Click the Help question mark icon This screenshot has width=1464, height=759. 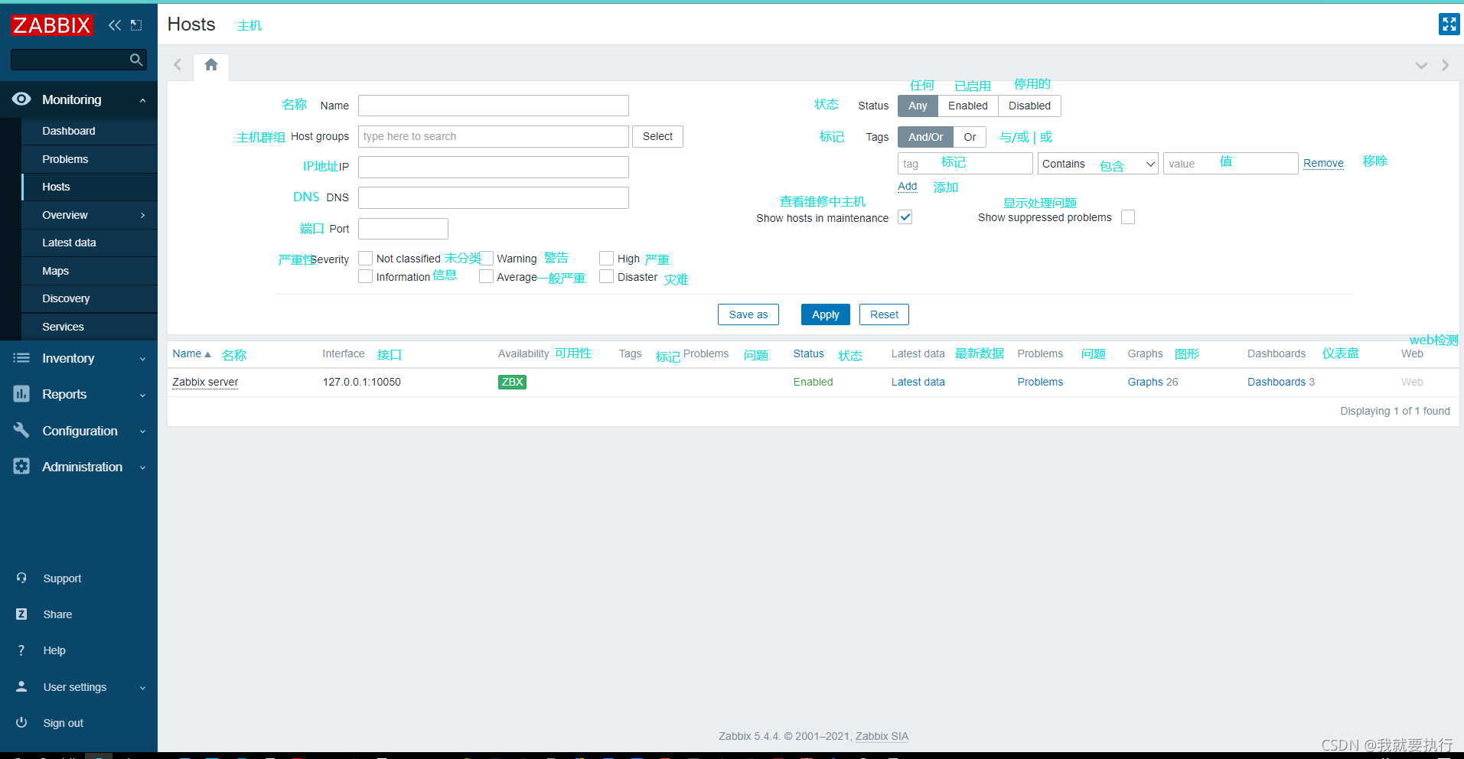coord(21,650)
